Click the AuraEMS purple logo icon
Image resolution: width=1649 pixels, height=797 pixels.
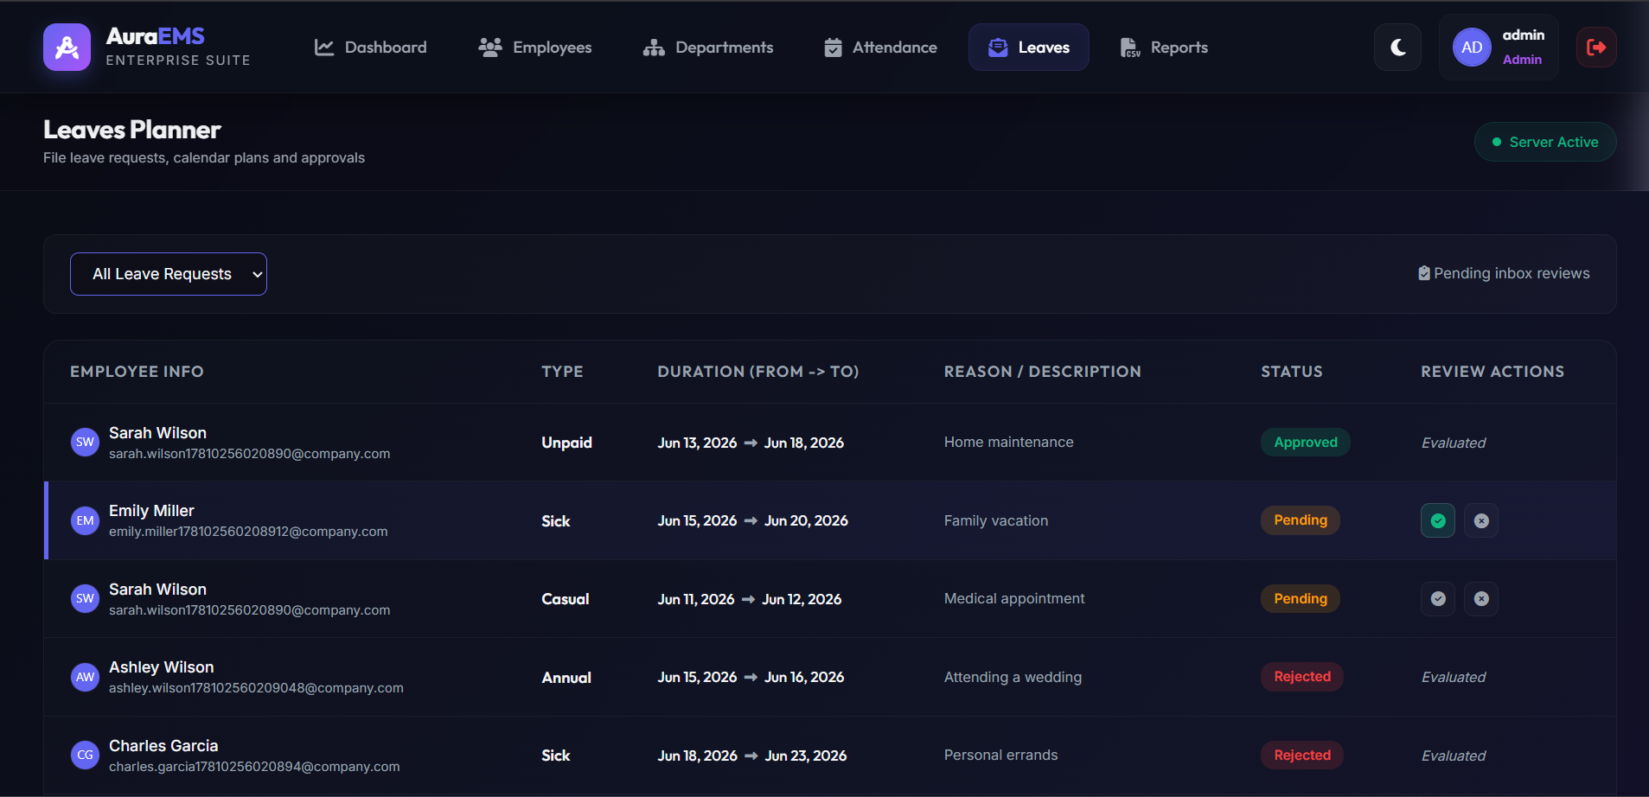coord(67,47)
